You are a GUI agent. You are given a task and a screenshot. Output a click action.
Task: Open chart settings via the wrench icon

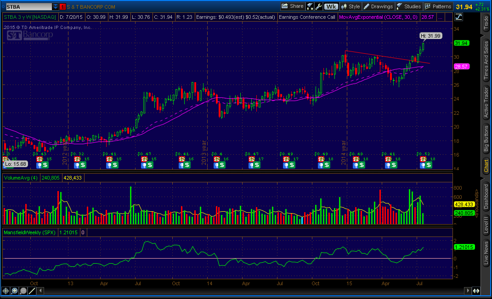(x=319, y=6)
